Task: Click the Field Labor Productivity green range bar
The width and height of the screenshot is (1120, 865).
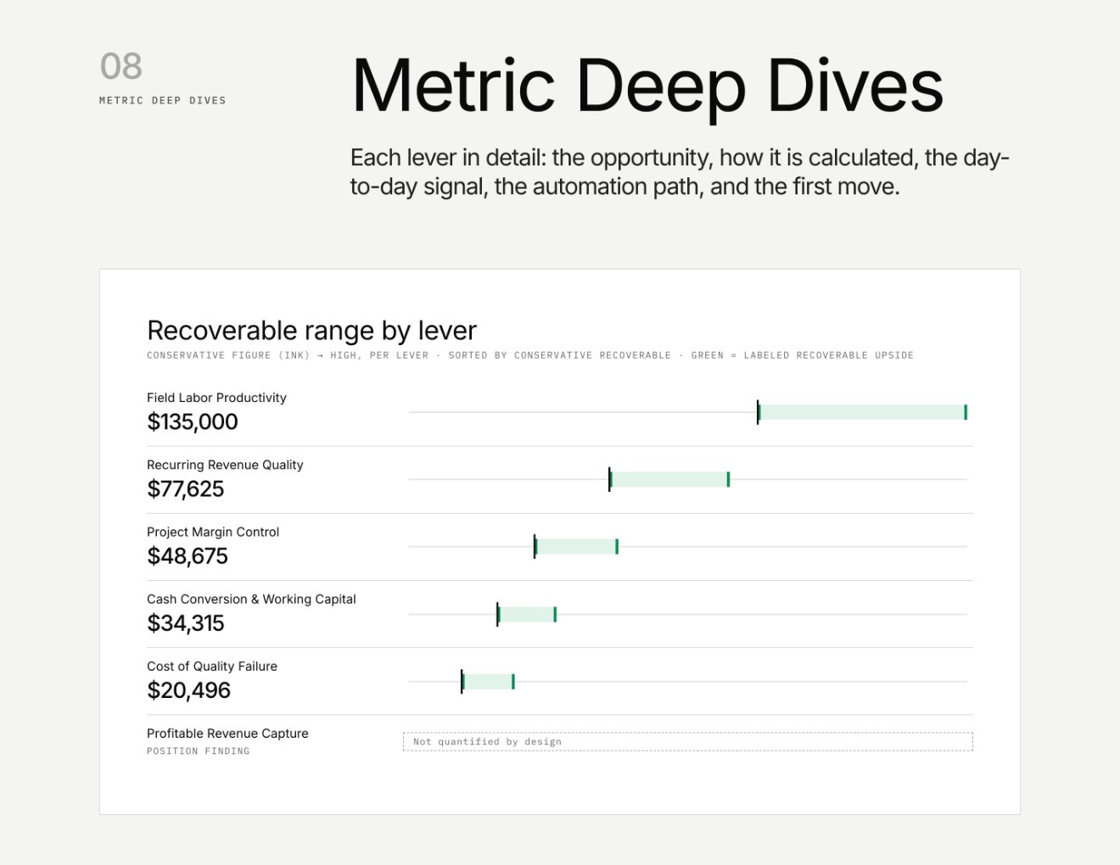Action: coord(862,412)
